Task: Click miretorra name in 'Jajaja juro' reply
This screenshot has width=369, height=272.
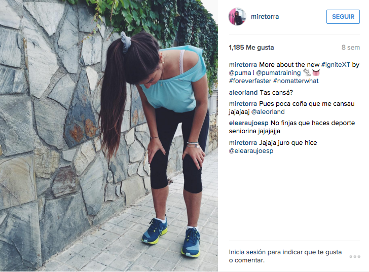Action: tap(243, 143)
